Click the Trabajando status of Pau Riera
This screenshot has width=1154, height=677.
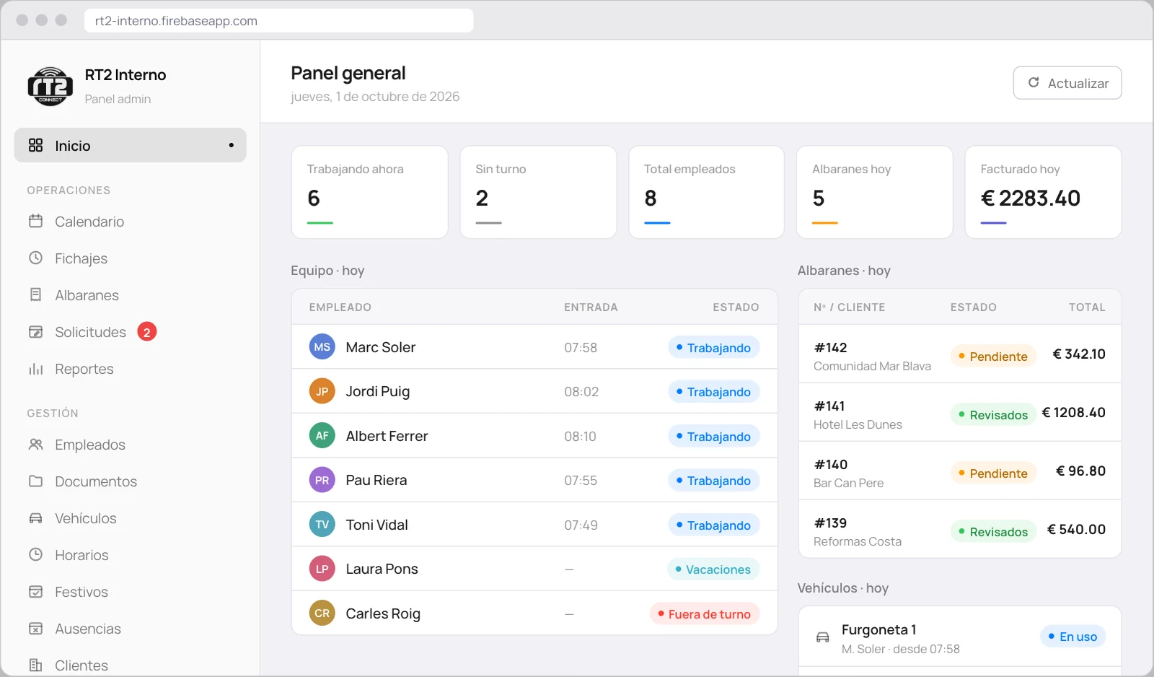point(713,481)
